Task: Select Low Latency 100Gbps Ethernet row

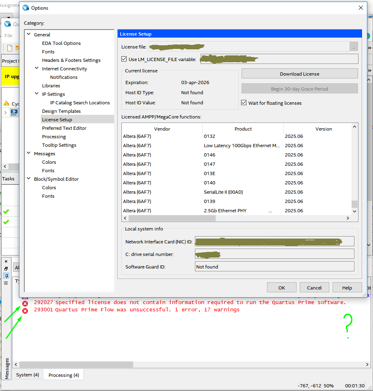Action: coord(237,146)
